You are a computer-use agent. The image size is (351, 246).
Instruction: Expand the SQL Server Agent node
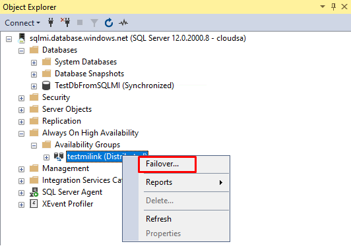pyautogui.click(x=21, y=193)
